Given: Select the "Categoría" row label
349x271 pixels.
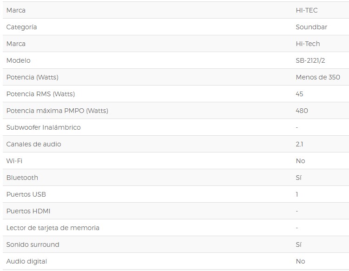Looking at the screenshot, I should [21, 27].
